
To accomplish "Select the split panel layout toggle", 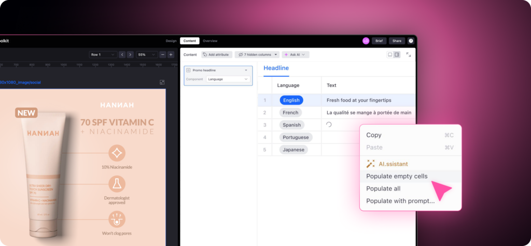I will [397, 54].
